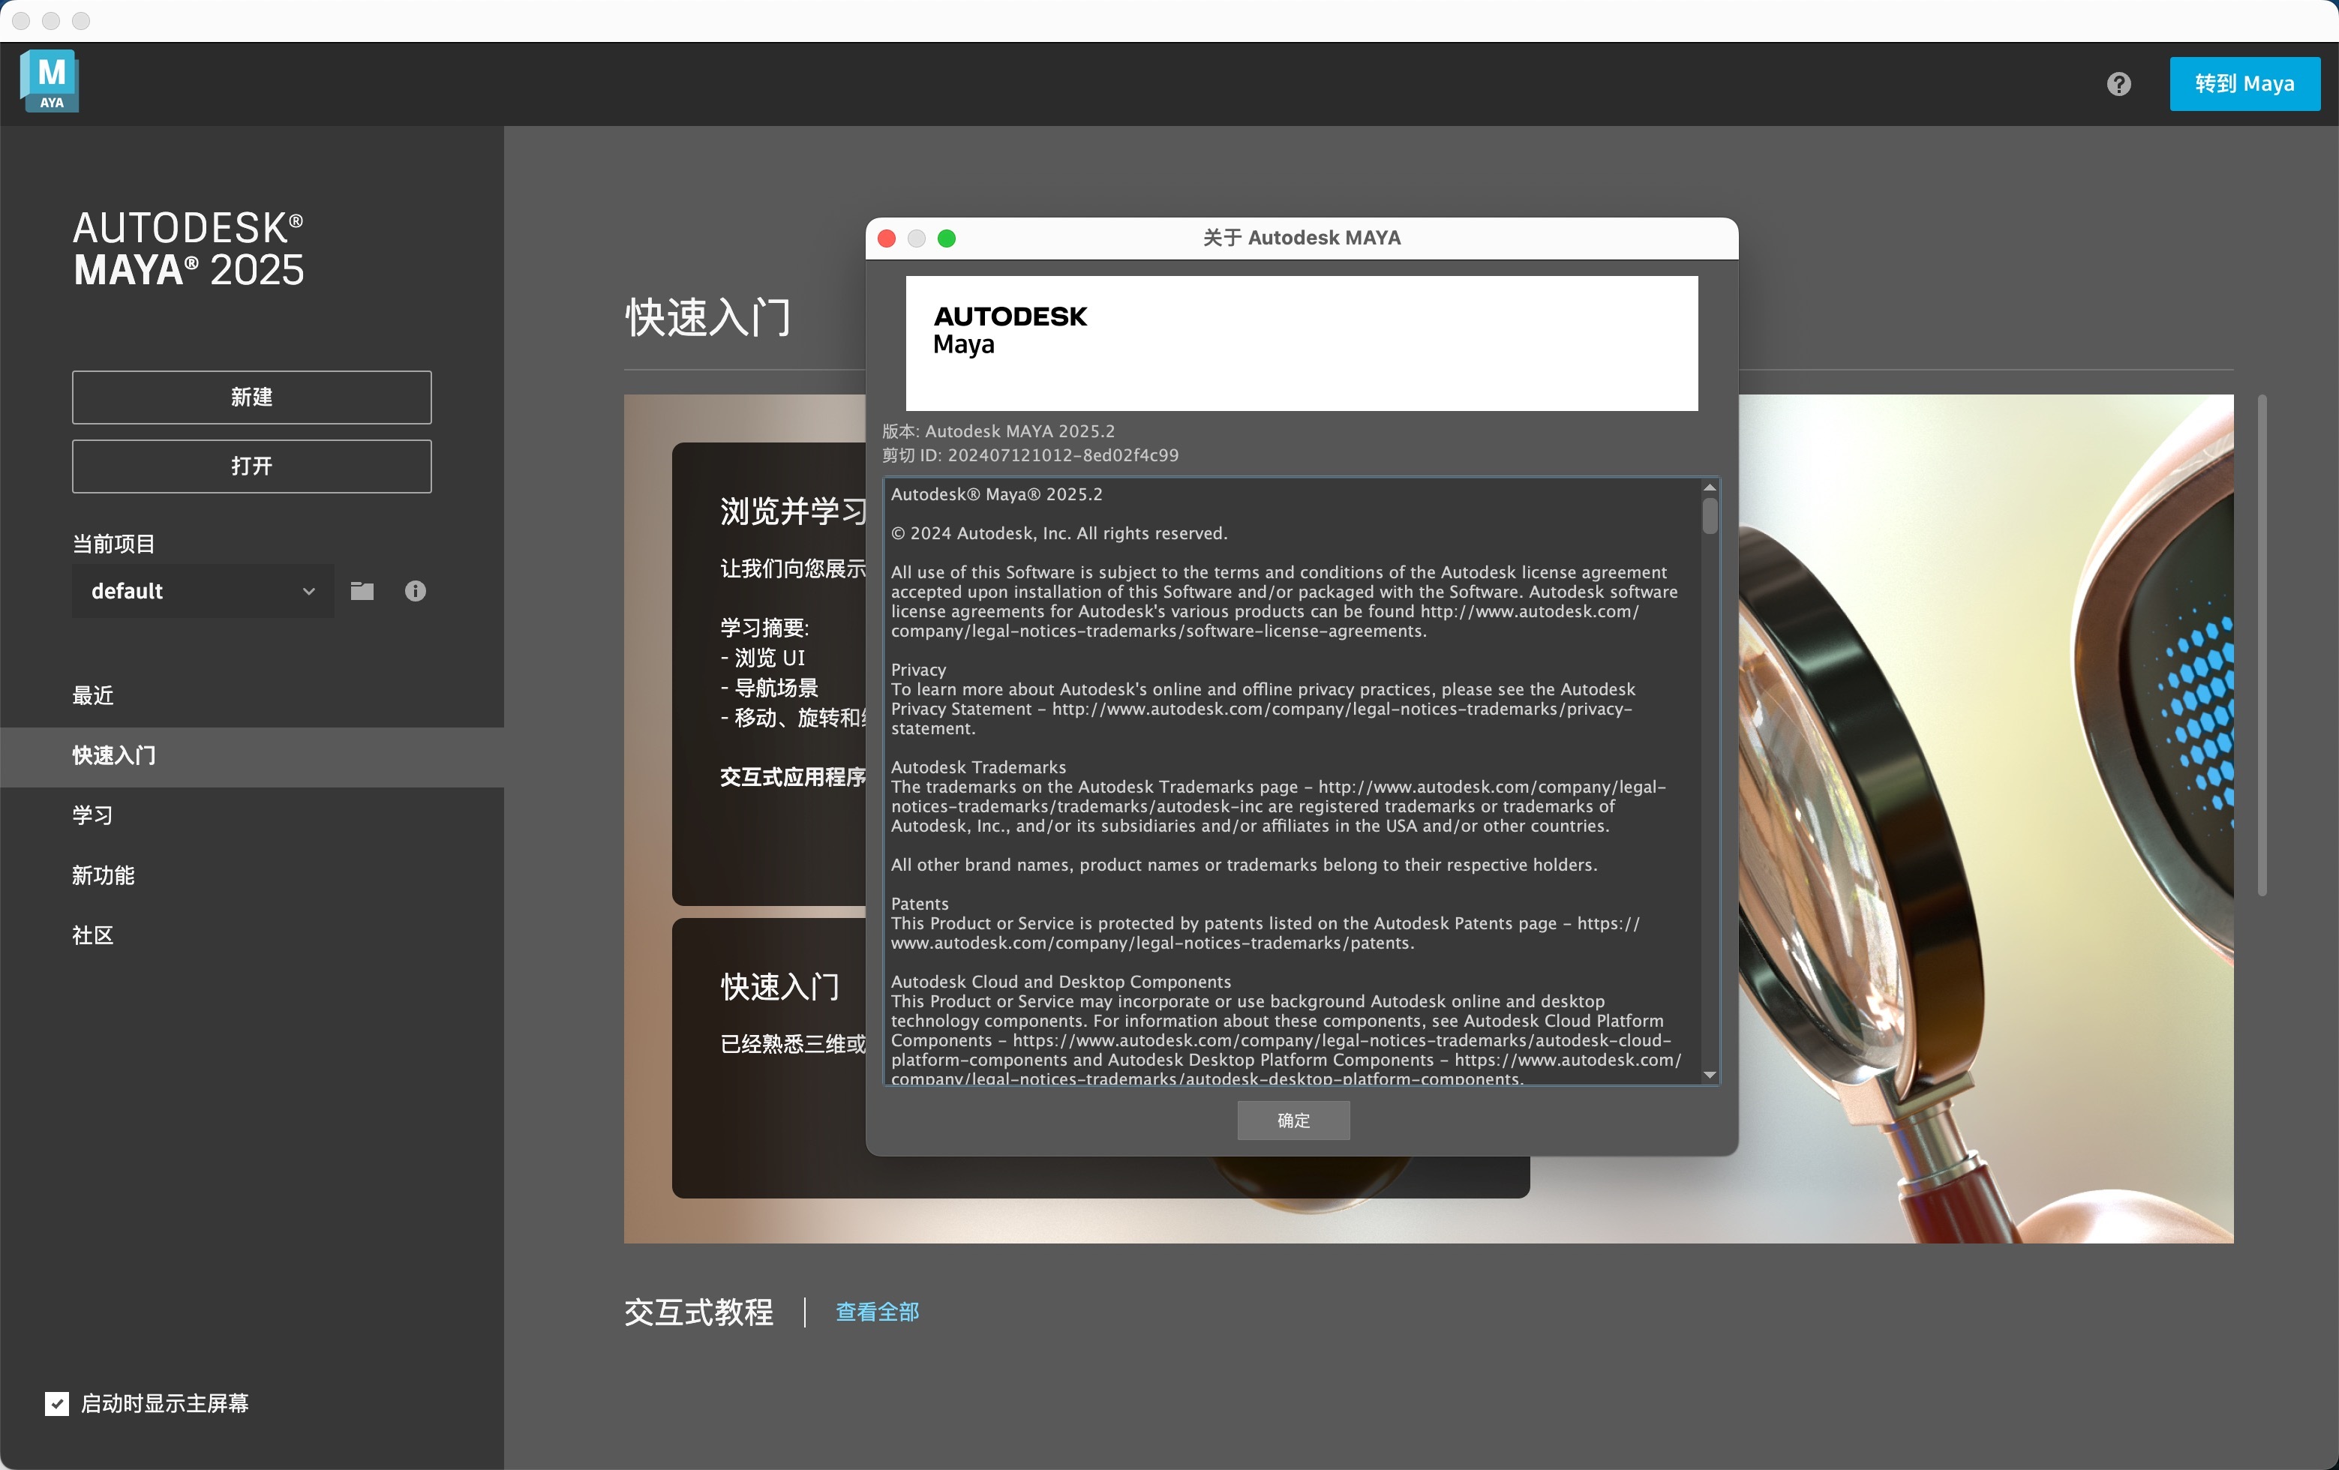Click the 版本: Autodesk MAYA 2025.2 text
Screen dimensions: 2339x1470
(998, 431)
